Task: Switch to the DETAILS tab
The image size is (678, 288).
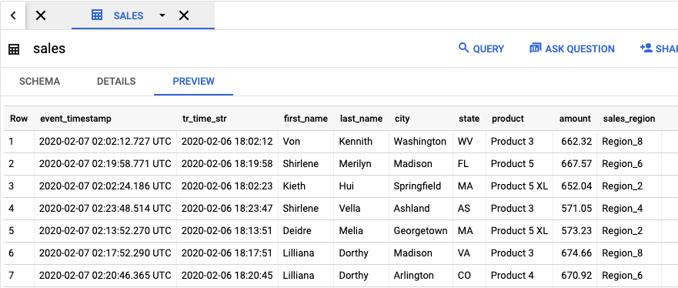Action: [116, 82]
